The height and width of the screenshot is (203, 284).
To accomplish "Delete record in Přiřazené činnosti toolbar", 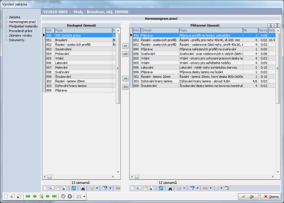I will point(152,188).
